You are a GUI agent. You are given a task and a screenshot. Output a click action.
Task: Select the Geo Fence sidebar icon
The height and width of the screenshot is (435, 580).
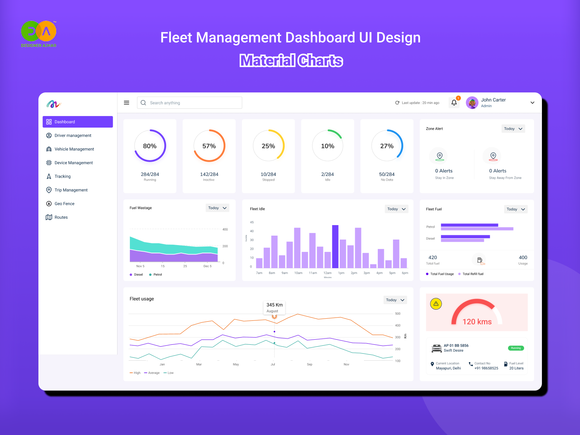tap(49, 204)
